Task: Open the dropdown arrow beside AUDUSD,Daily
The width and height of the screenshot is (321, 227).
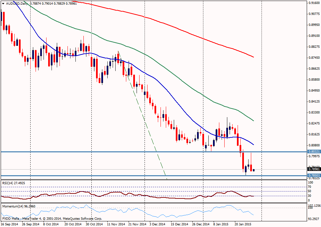Action: pyautogui.click(x=3, y=3)
